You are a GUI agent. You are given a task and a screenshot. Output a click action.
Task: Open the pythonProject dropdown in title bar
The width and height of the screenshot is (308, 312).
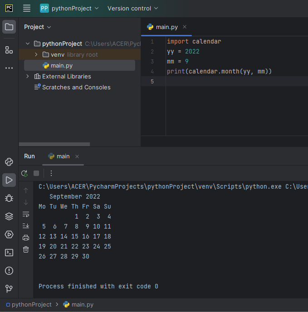(71, 8)
